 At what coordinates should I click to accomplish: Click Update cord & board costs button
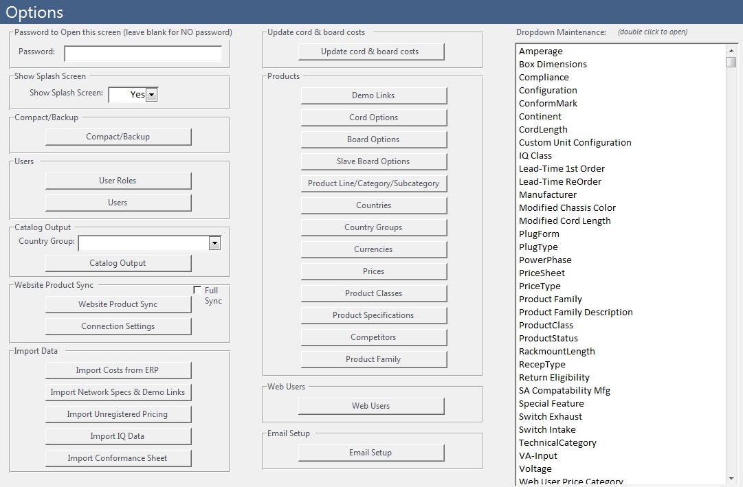(371, 51)
